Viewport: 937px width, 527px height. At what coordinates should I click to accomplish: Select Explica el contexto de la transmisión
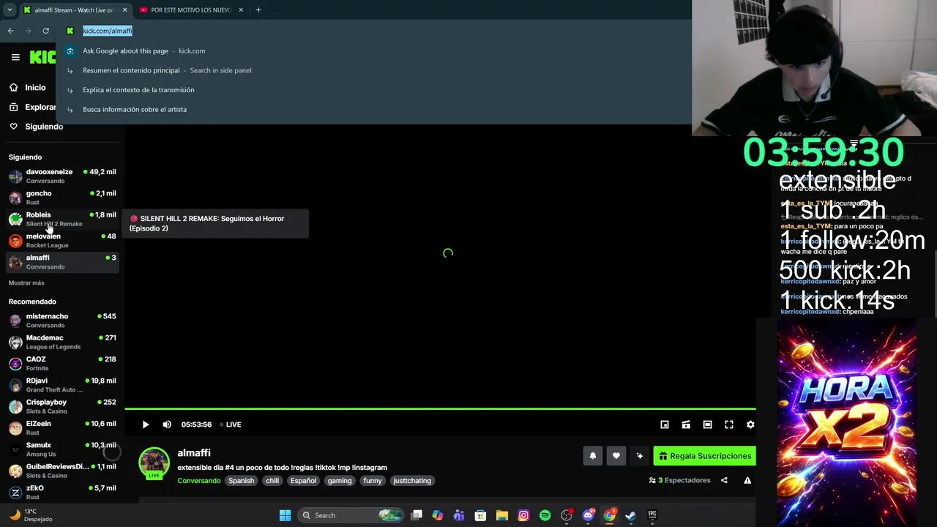pyautogui.click(x=373, y=90)
